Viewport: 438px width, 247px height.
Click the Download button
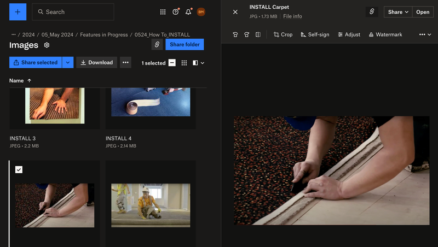pyautogui.click(x=96, y=62)
